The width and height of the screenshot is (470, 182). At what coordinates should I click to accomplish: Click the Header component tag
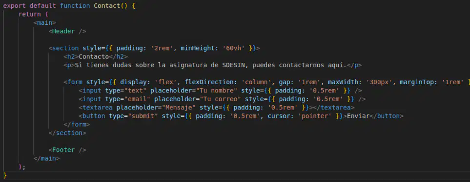(67, 31)
